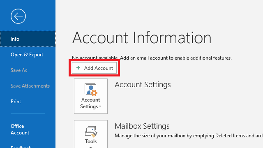263x148 pixels.
Task: Click the Add Account button
Action: click(94, 68)
